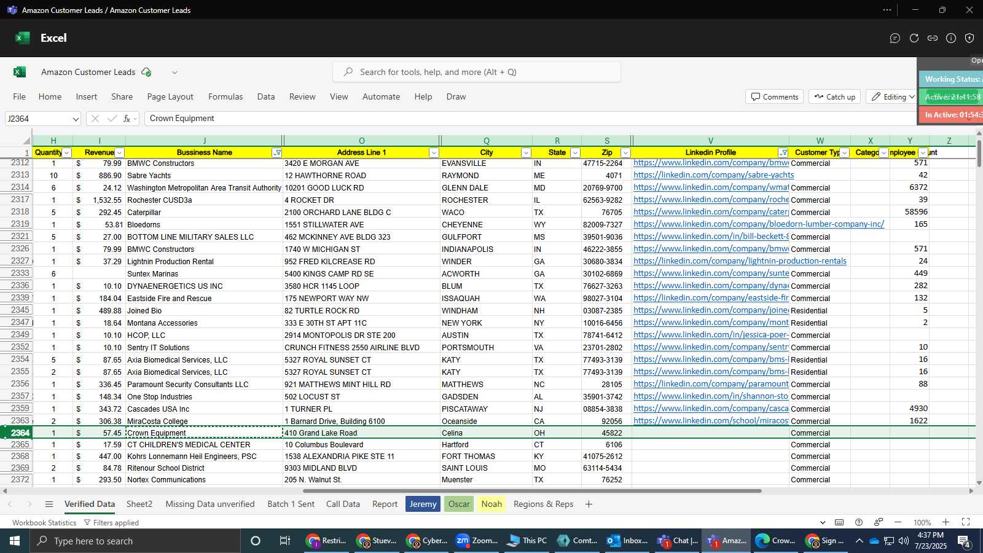Open the insert function fx icon
Image resolution: width=983 pixels, height=553 pixels.
127,119
